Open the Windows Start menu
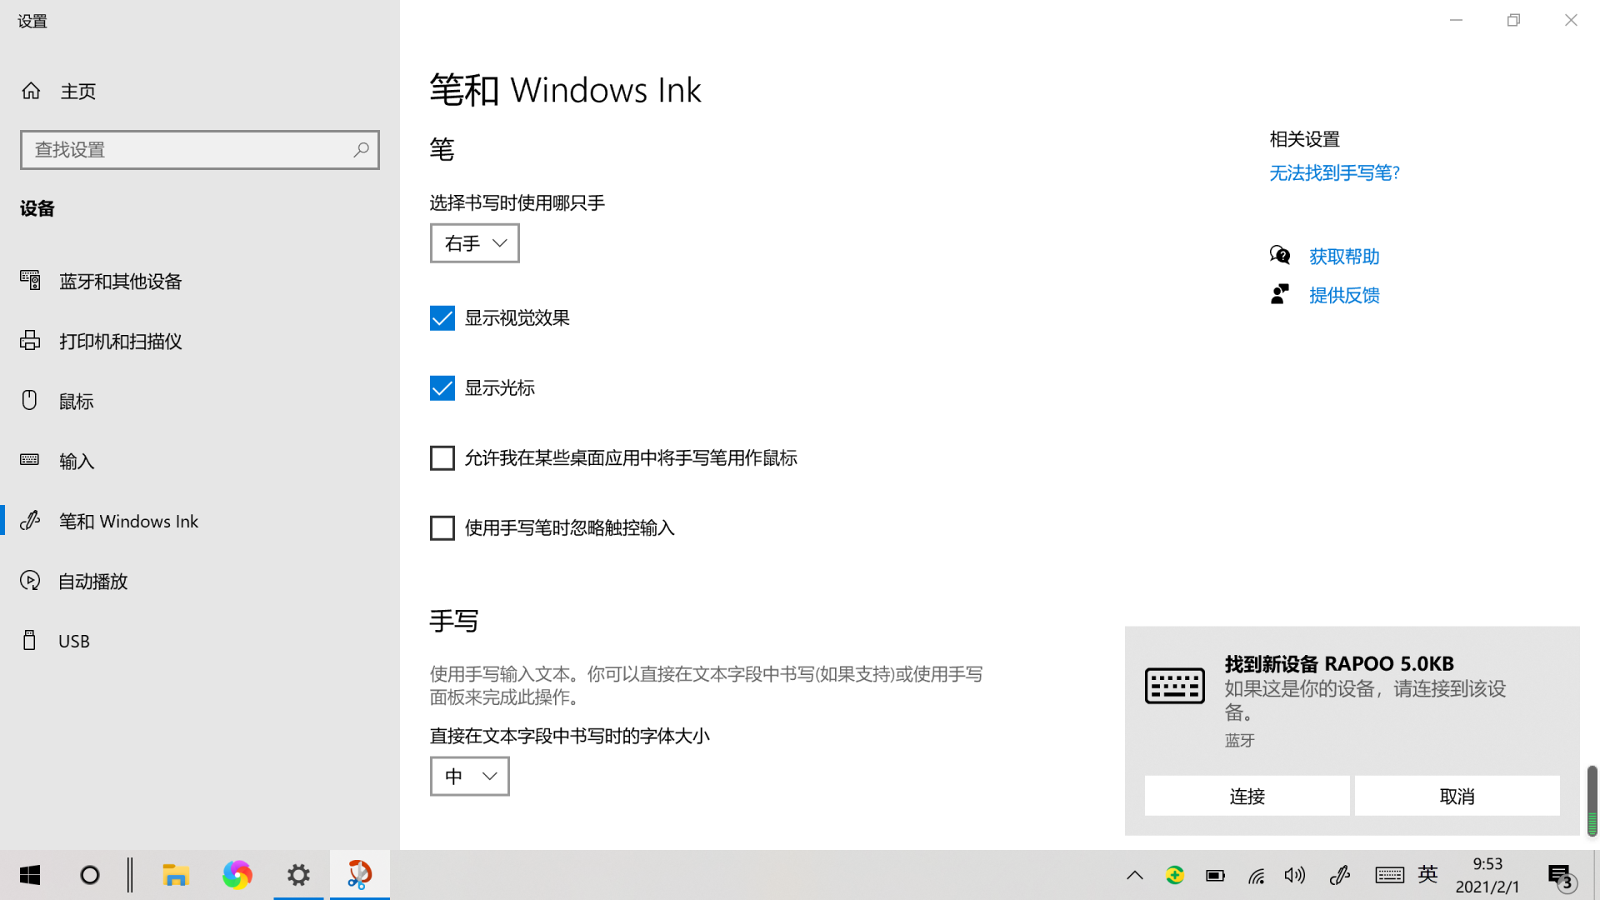 (30, 875)
